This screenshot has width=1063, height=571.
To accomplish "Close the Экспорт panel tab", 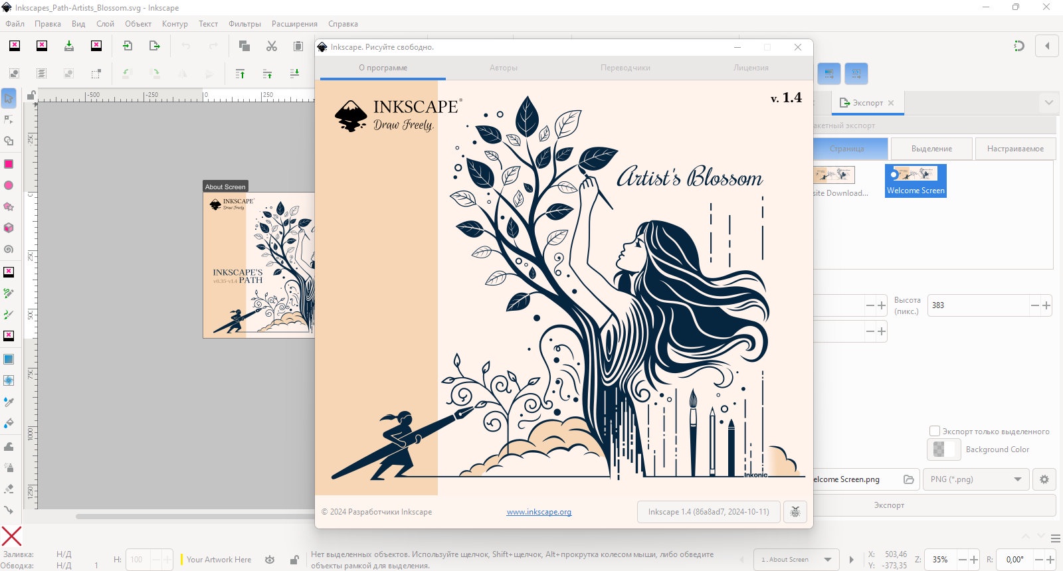I will pyautogui.click(x=891, y=103).
